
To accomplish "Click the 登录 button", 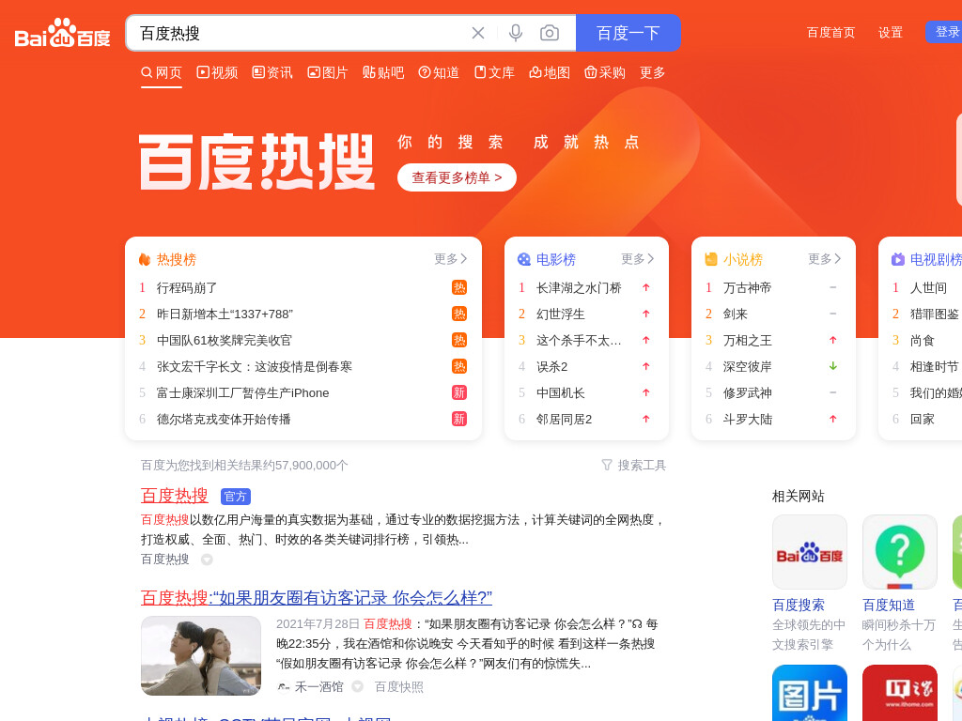I will point(944,32).
